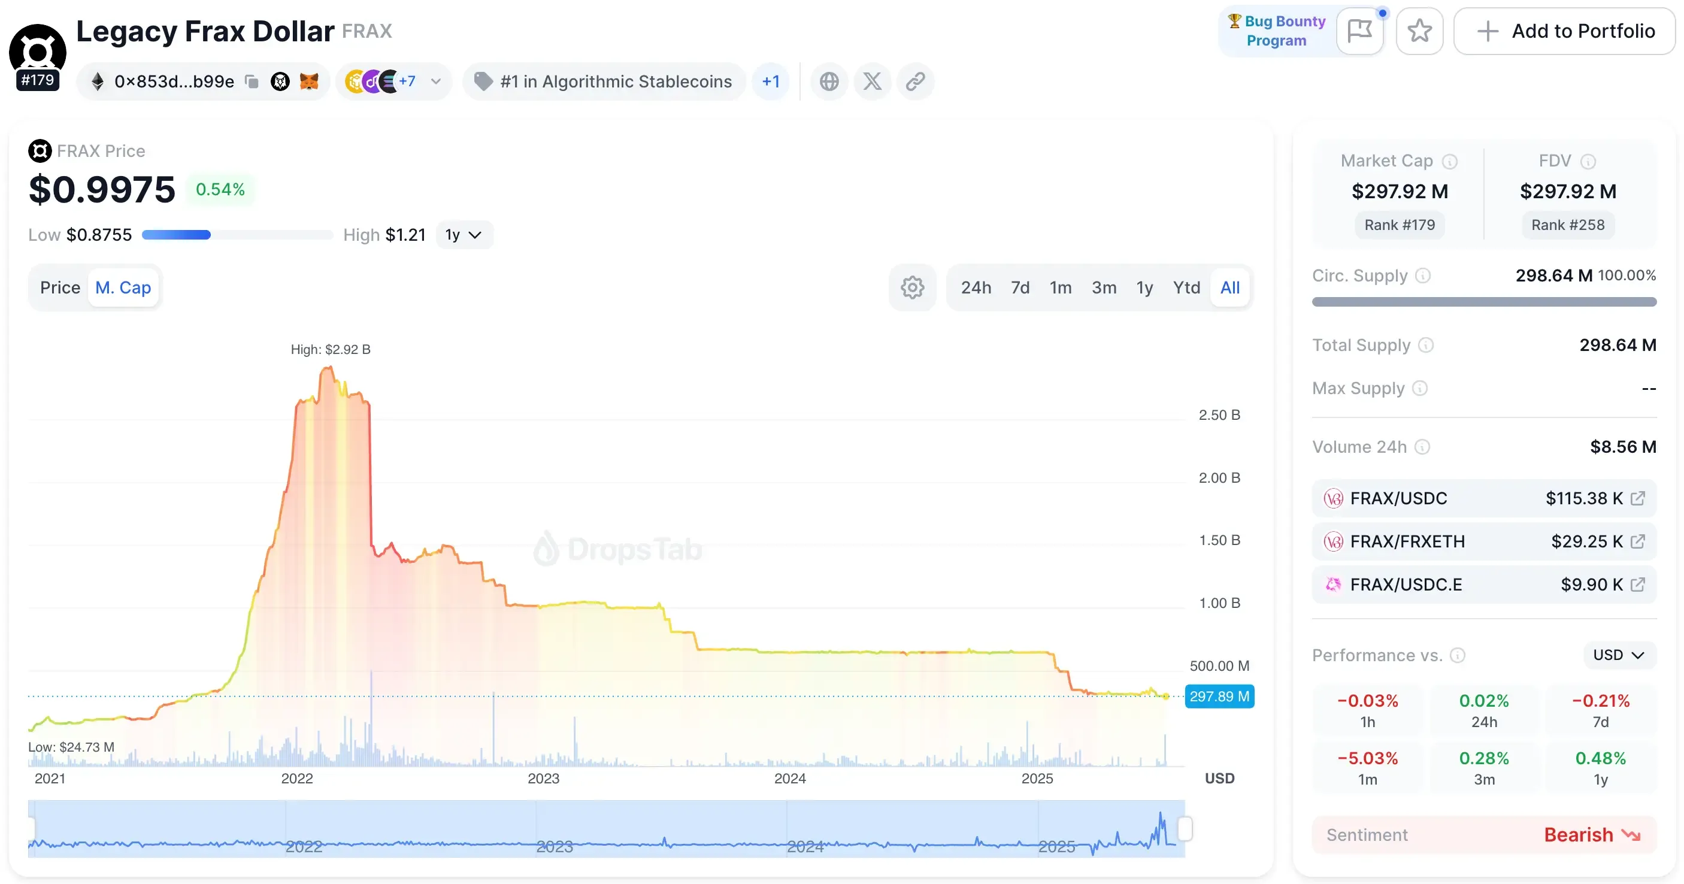Viewport: 1684px width, 884px height.
Task: Change Performance vs currency from USD
Action: 1618,655
